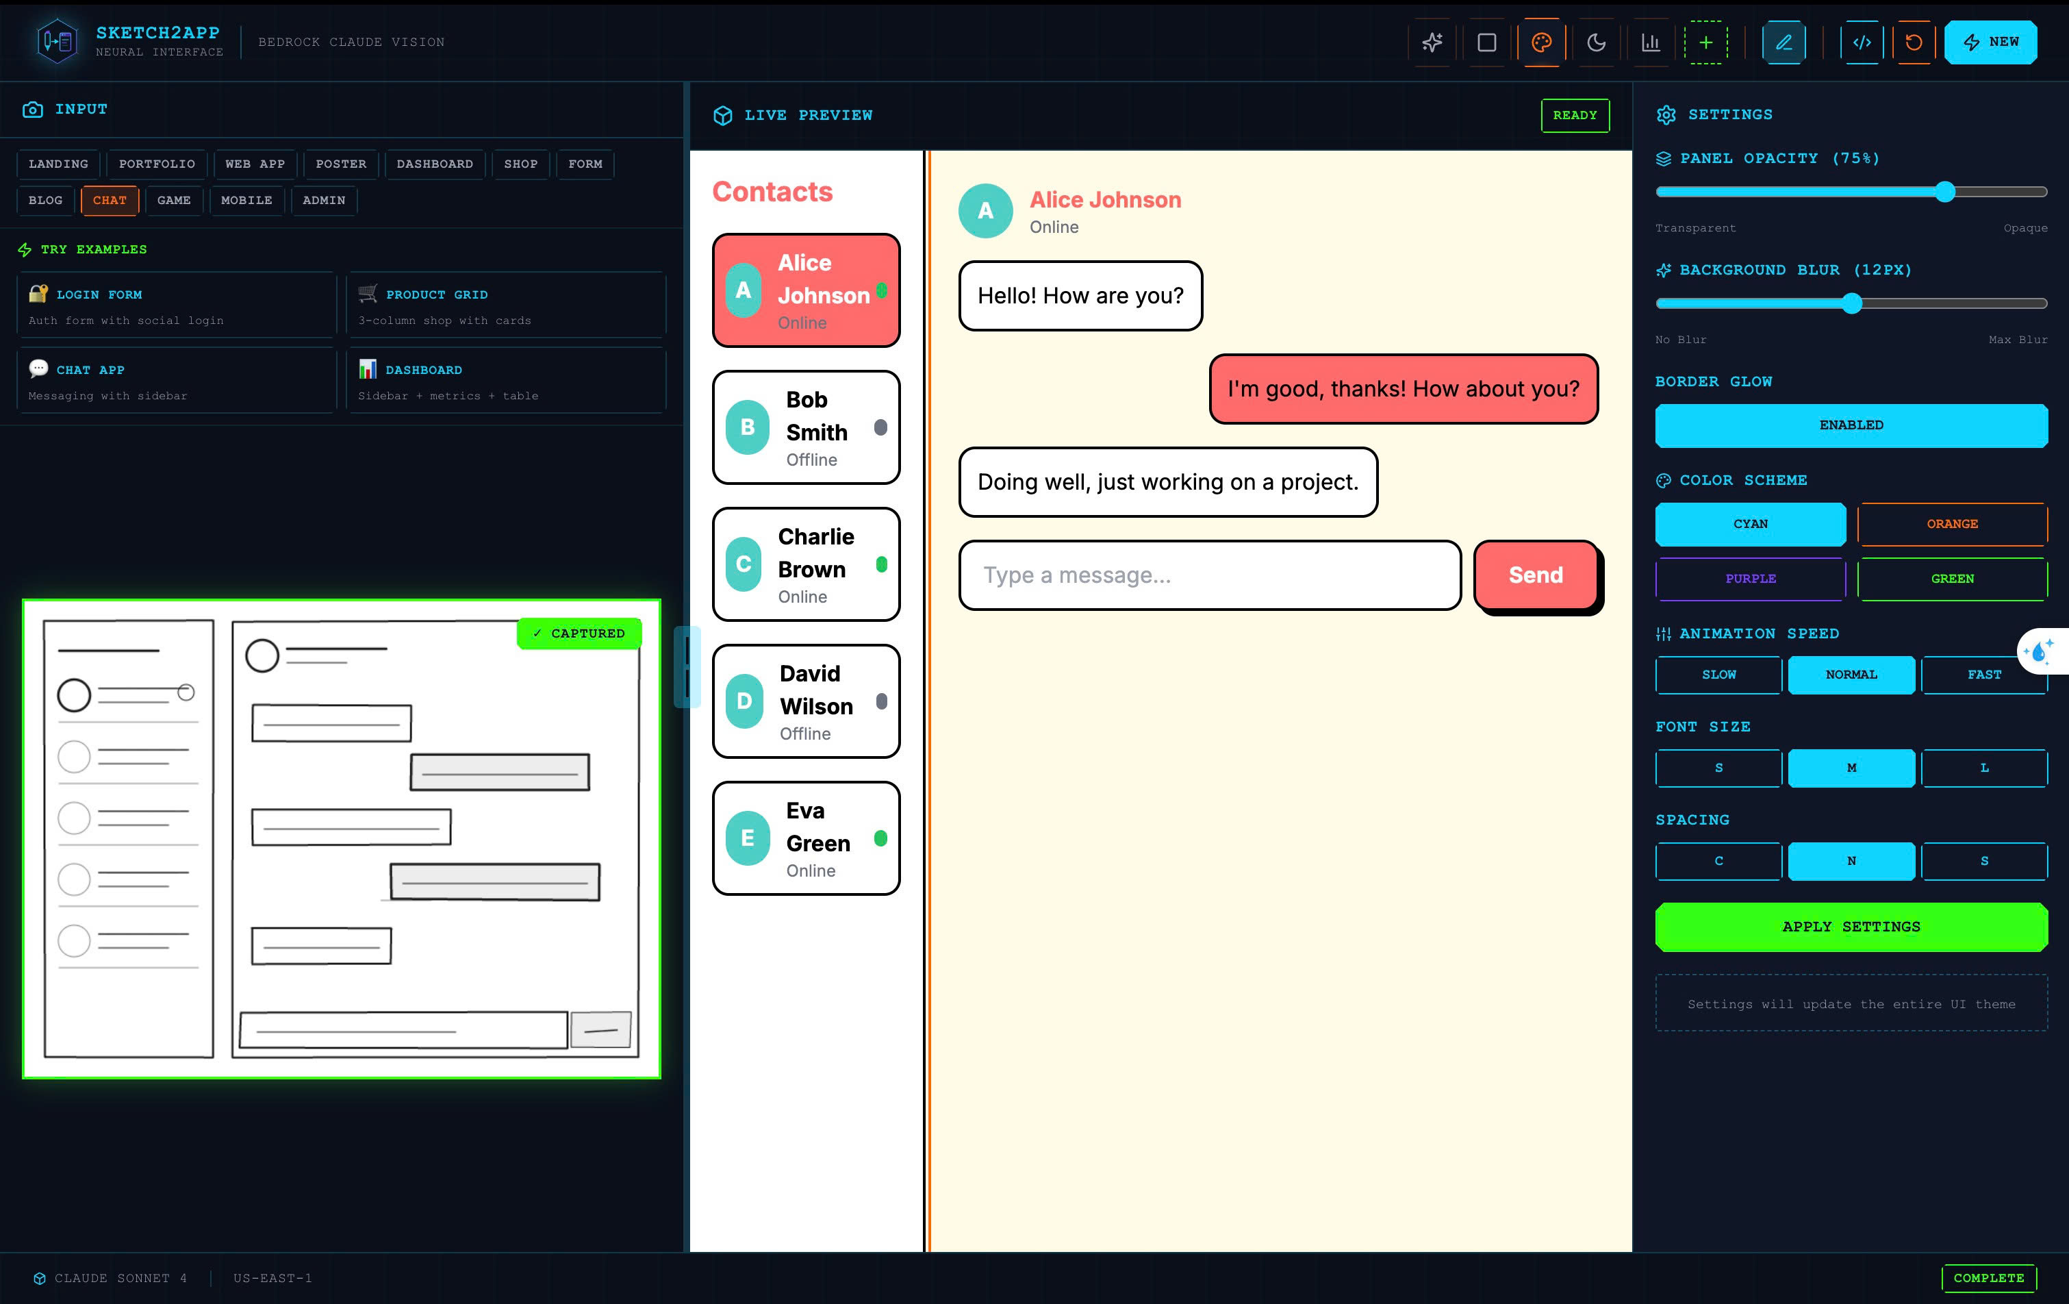Click the Type a message input field

1209,575
